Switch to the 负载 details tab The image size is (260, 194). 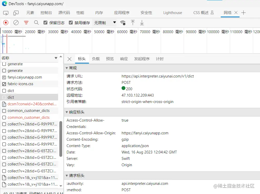96,59
